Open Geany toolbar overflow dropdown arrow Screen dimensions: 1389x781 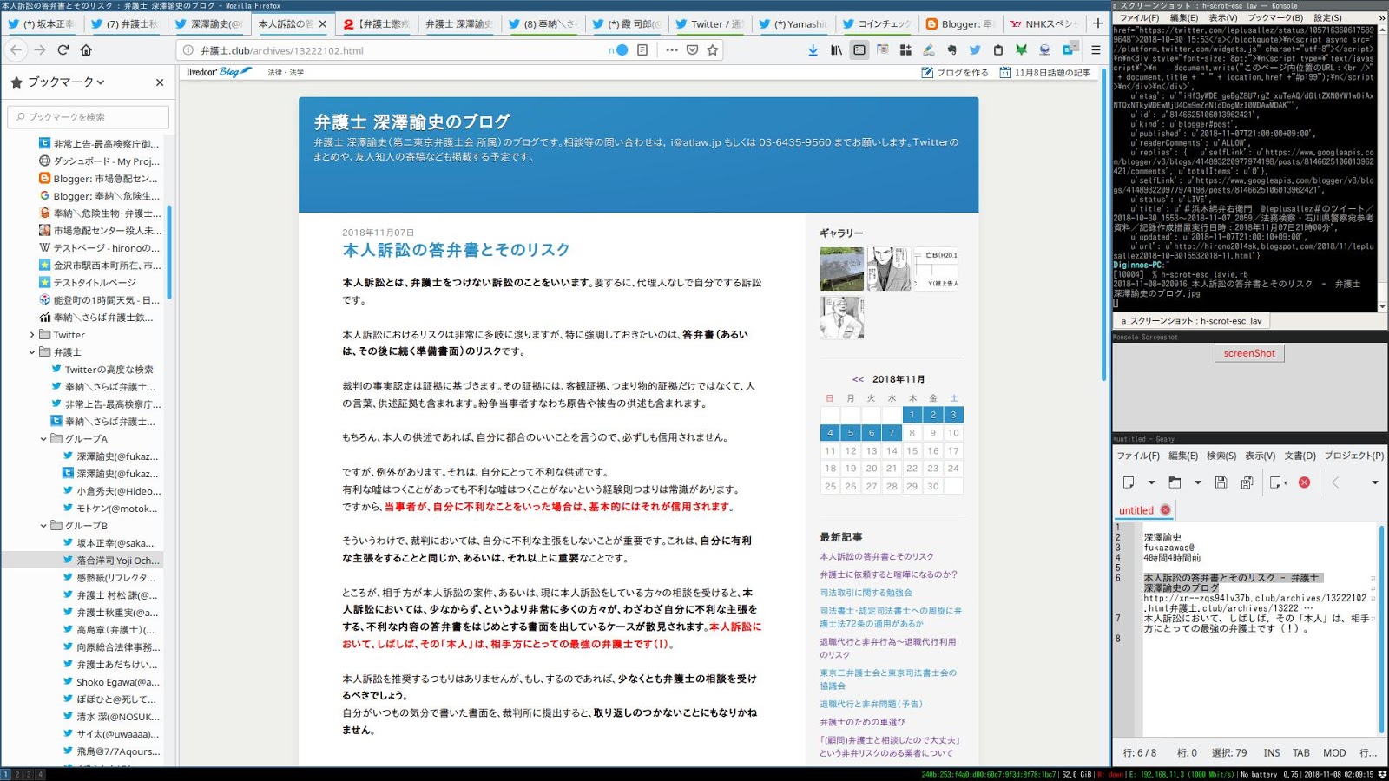pyautogui.click(x=1374, y=482)
